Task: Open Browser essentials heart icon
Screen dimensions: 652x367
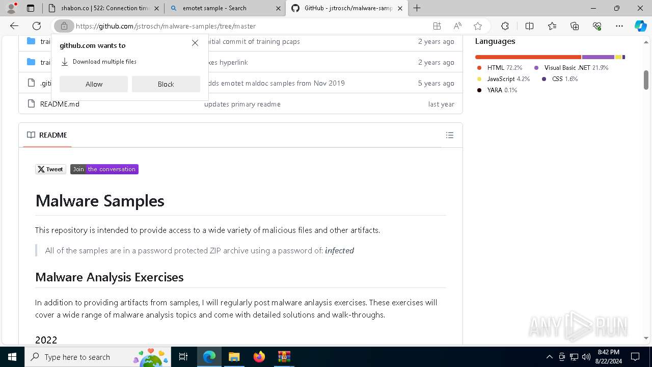Action: (597, 26)
